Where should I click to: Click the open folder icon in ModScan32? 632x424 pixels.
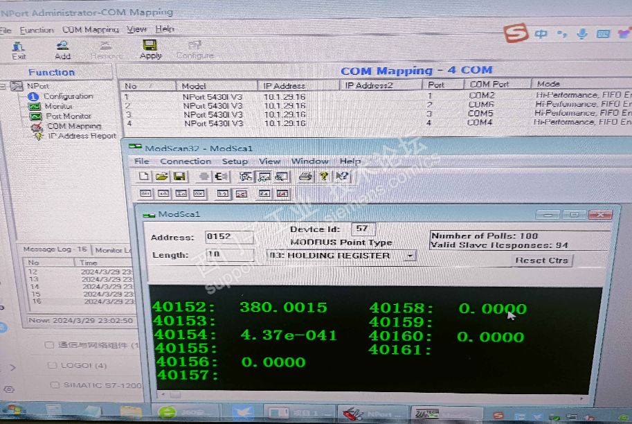click(x=161, y=176)
